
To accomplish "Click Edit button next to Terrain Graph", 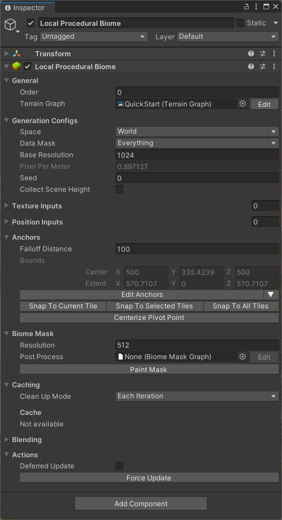I will tap(264, 104).
